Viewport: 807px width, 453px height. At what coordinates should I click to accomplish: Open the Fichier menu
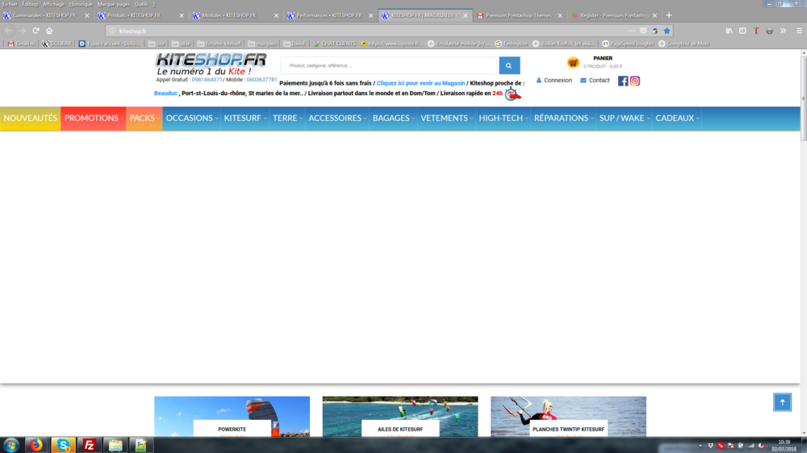(x=10, y=4)
